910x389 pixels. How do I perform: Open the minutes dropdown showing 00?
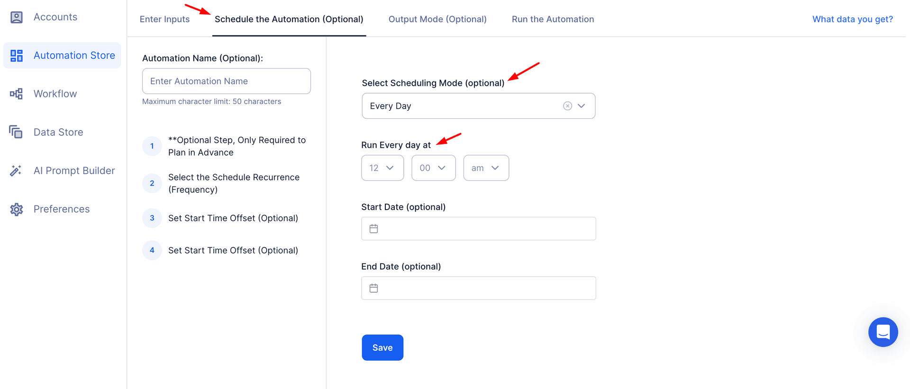pyautogui.click(x=433, y=168)
